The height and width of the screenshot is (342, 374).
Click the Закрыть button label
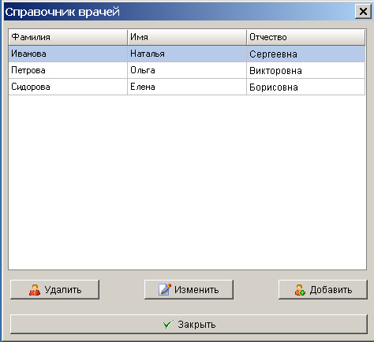point(196,325)
